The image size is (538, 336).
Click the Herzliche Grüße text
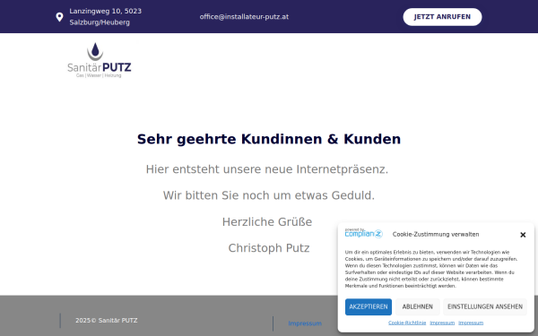click(267, 222)
